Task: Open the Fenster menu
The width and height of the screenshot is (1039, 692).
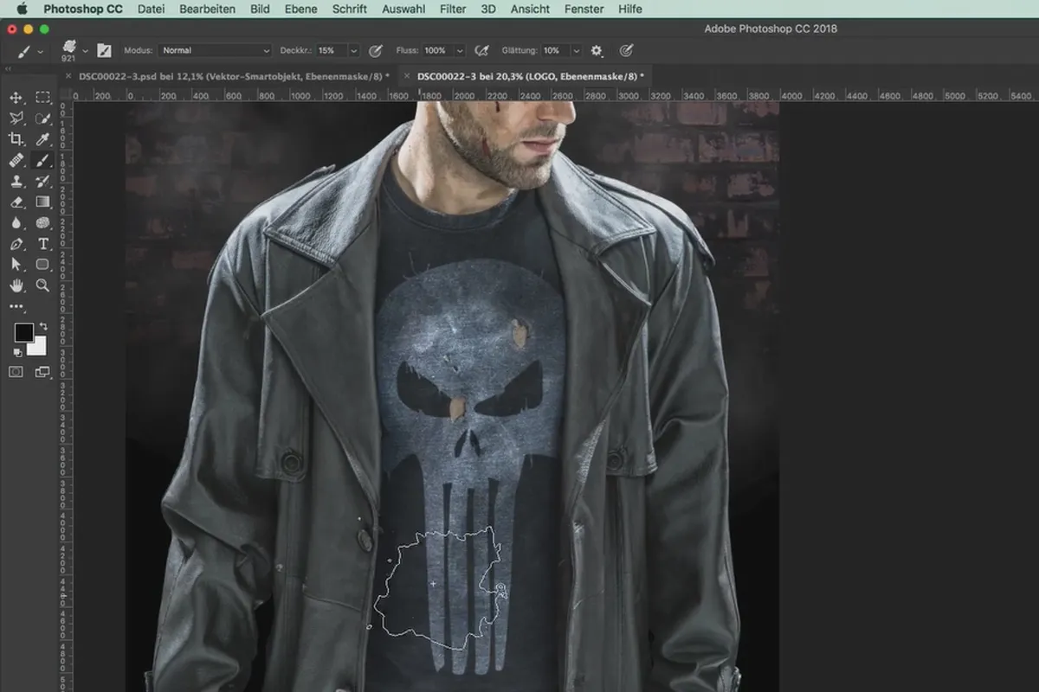Action: pos(584,9)
